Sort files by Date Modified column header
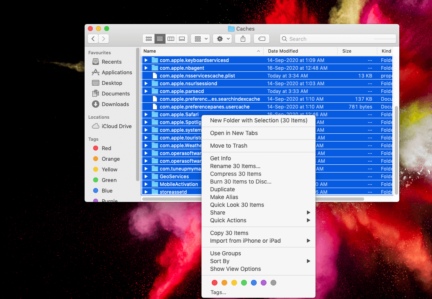432x299 pixels. 283,51
